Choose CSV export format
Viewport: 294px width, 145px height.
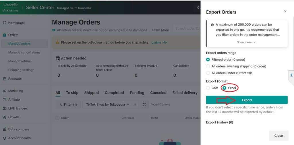[x=208, y=88]
